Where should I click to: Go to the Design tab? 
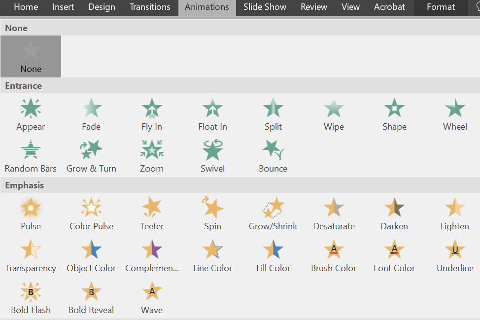[102, 7]
